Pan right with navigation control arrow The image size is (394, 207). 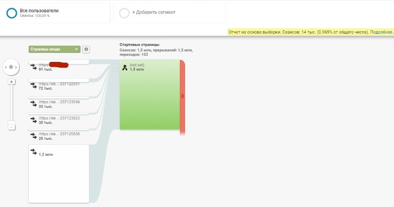pos(16,67)
